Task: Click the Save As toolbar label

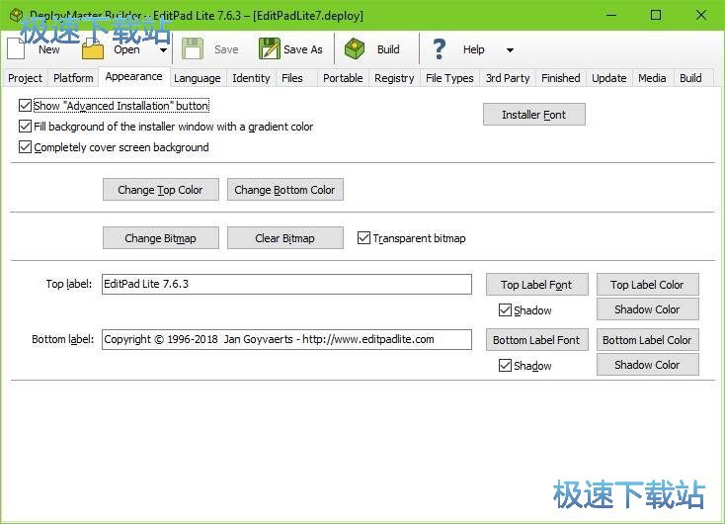Action: click(303, 49)
